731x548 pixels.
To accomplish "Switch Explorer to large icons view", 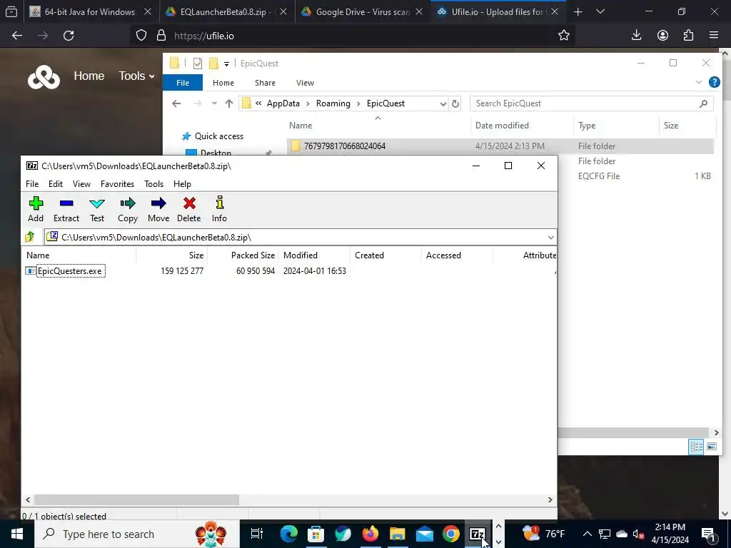I will coord(712,447).
